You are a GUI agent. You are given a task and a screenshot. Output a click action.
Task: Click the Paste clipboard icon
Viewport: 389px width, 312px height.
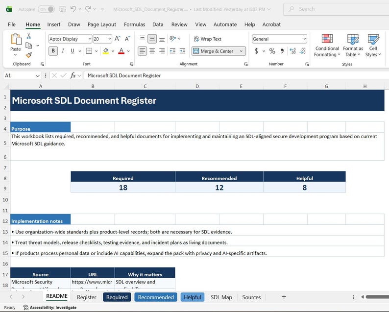click(x=16, y=39)
